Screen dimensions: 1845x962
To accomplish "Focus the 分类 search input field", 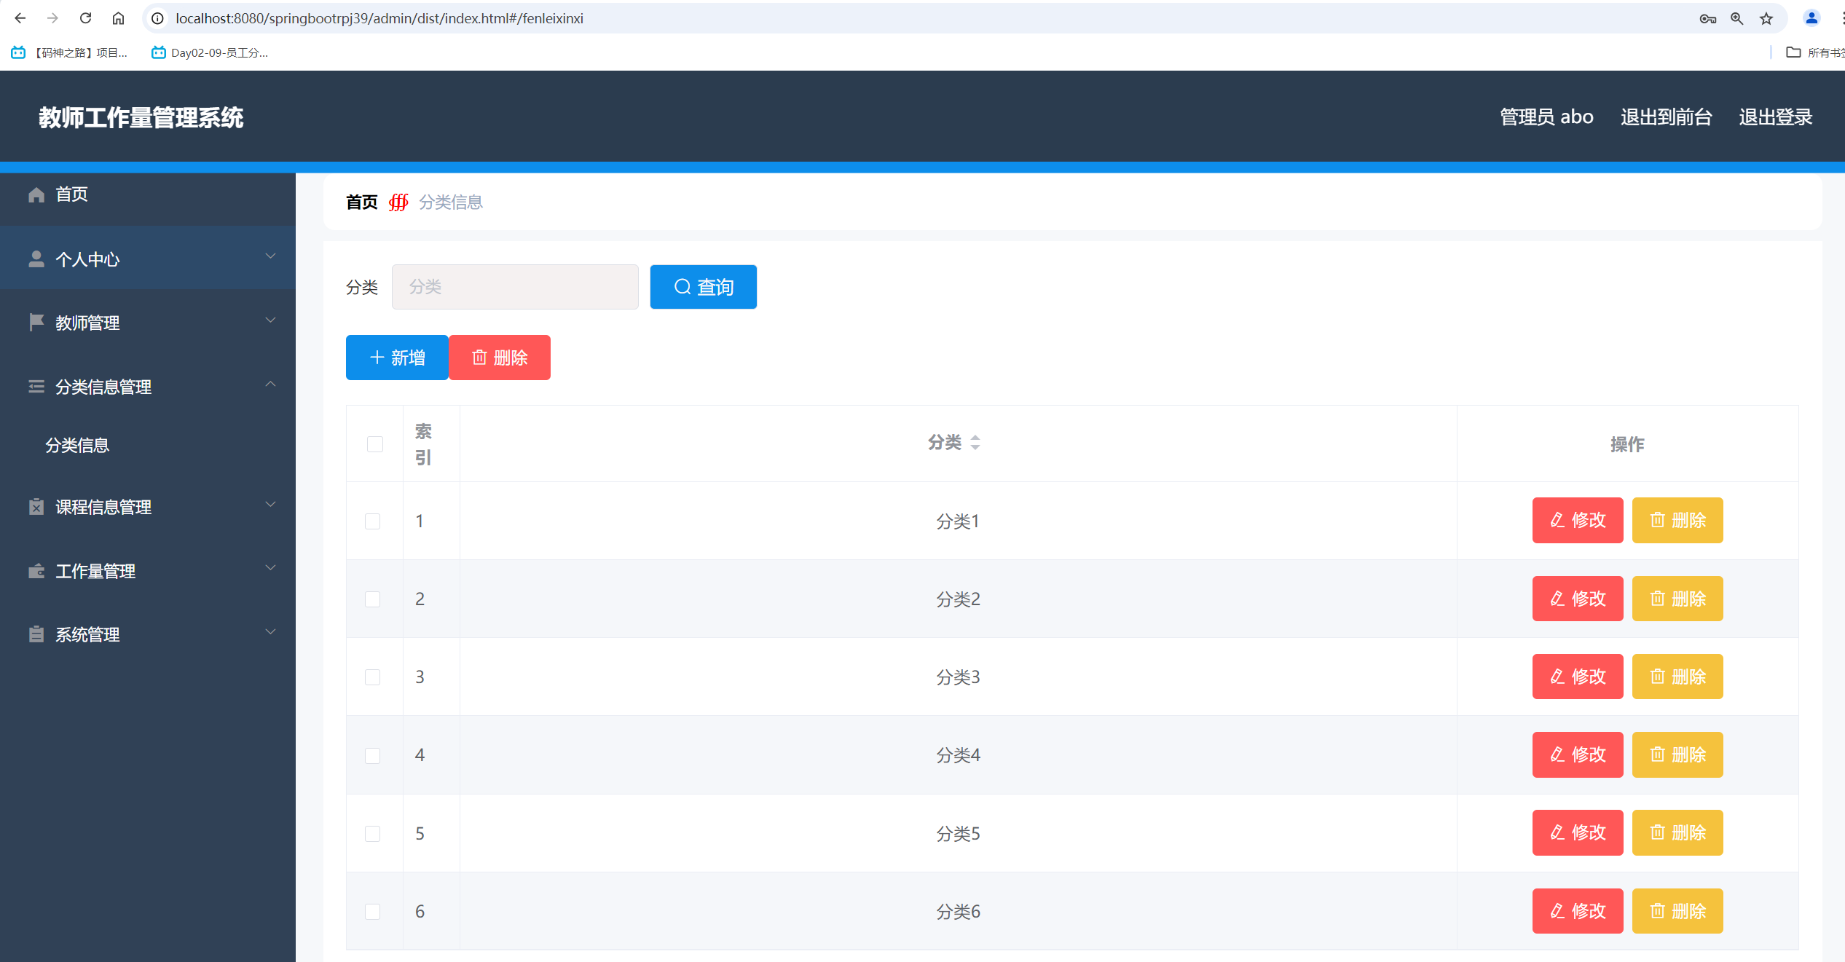I will 514,287.
